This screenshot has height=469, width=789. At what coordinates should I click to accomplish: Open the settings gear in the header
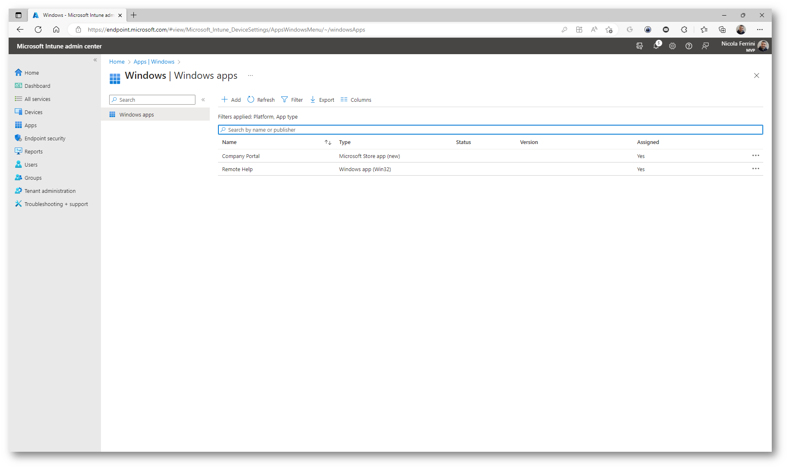(672, 46)
